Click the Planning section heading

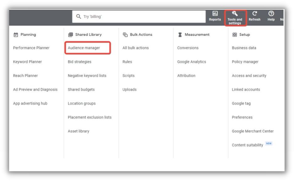point(28,34)
